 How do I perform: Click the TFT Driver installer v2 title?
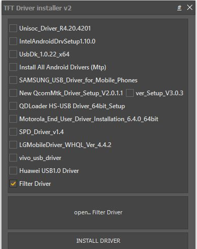(x=37, y=8)
